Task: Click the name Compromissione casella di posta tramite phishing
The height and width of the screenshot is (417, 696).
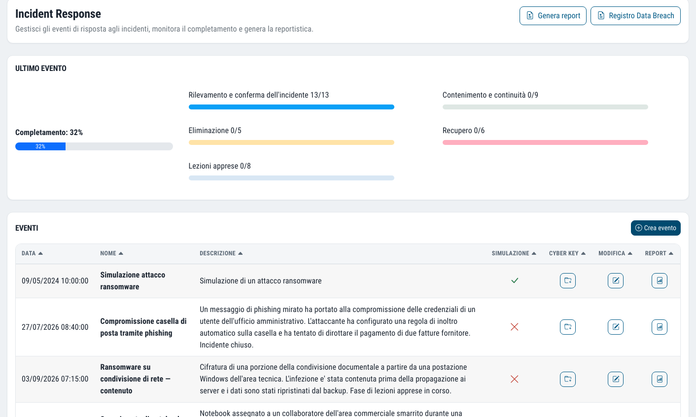Action: tap(143, 327)
